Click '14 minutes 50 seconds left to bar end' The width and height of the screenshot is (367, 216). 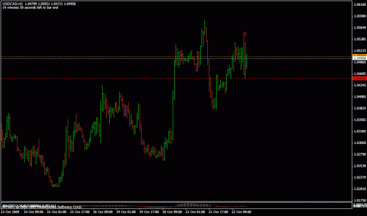coord(31,8)
